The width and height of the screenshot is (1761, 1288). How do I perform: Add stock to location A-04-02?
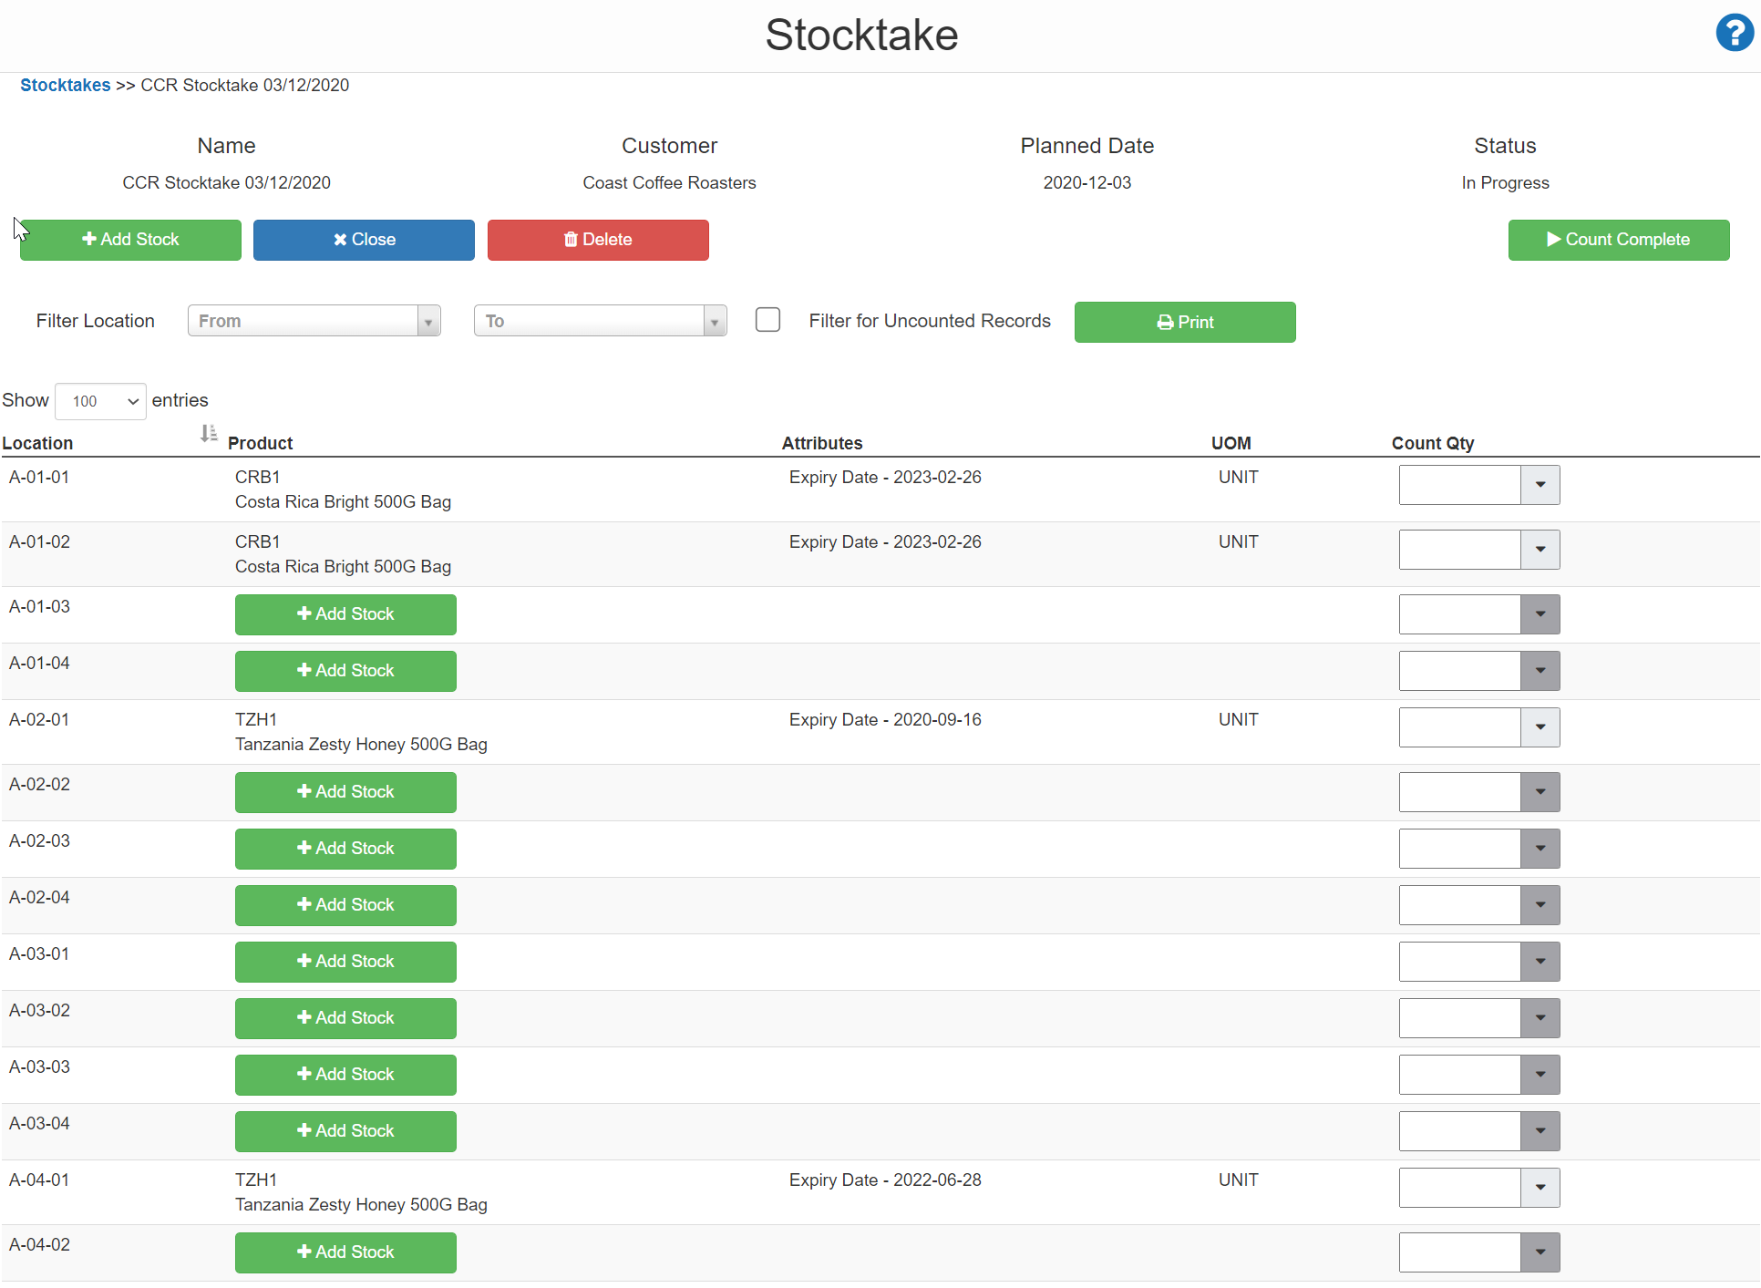click(345, 1252)
